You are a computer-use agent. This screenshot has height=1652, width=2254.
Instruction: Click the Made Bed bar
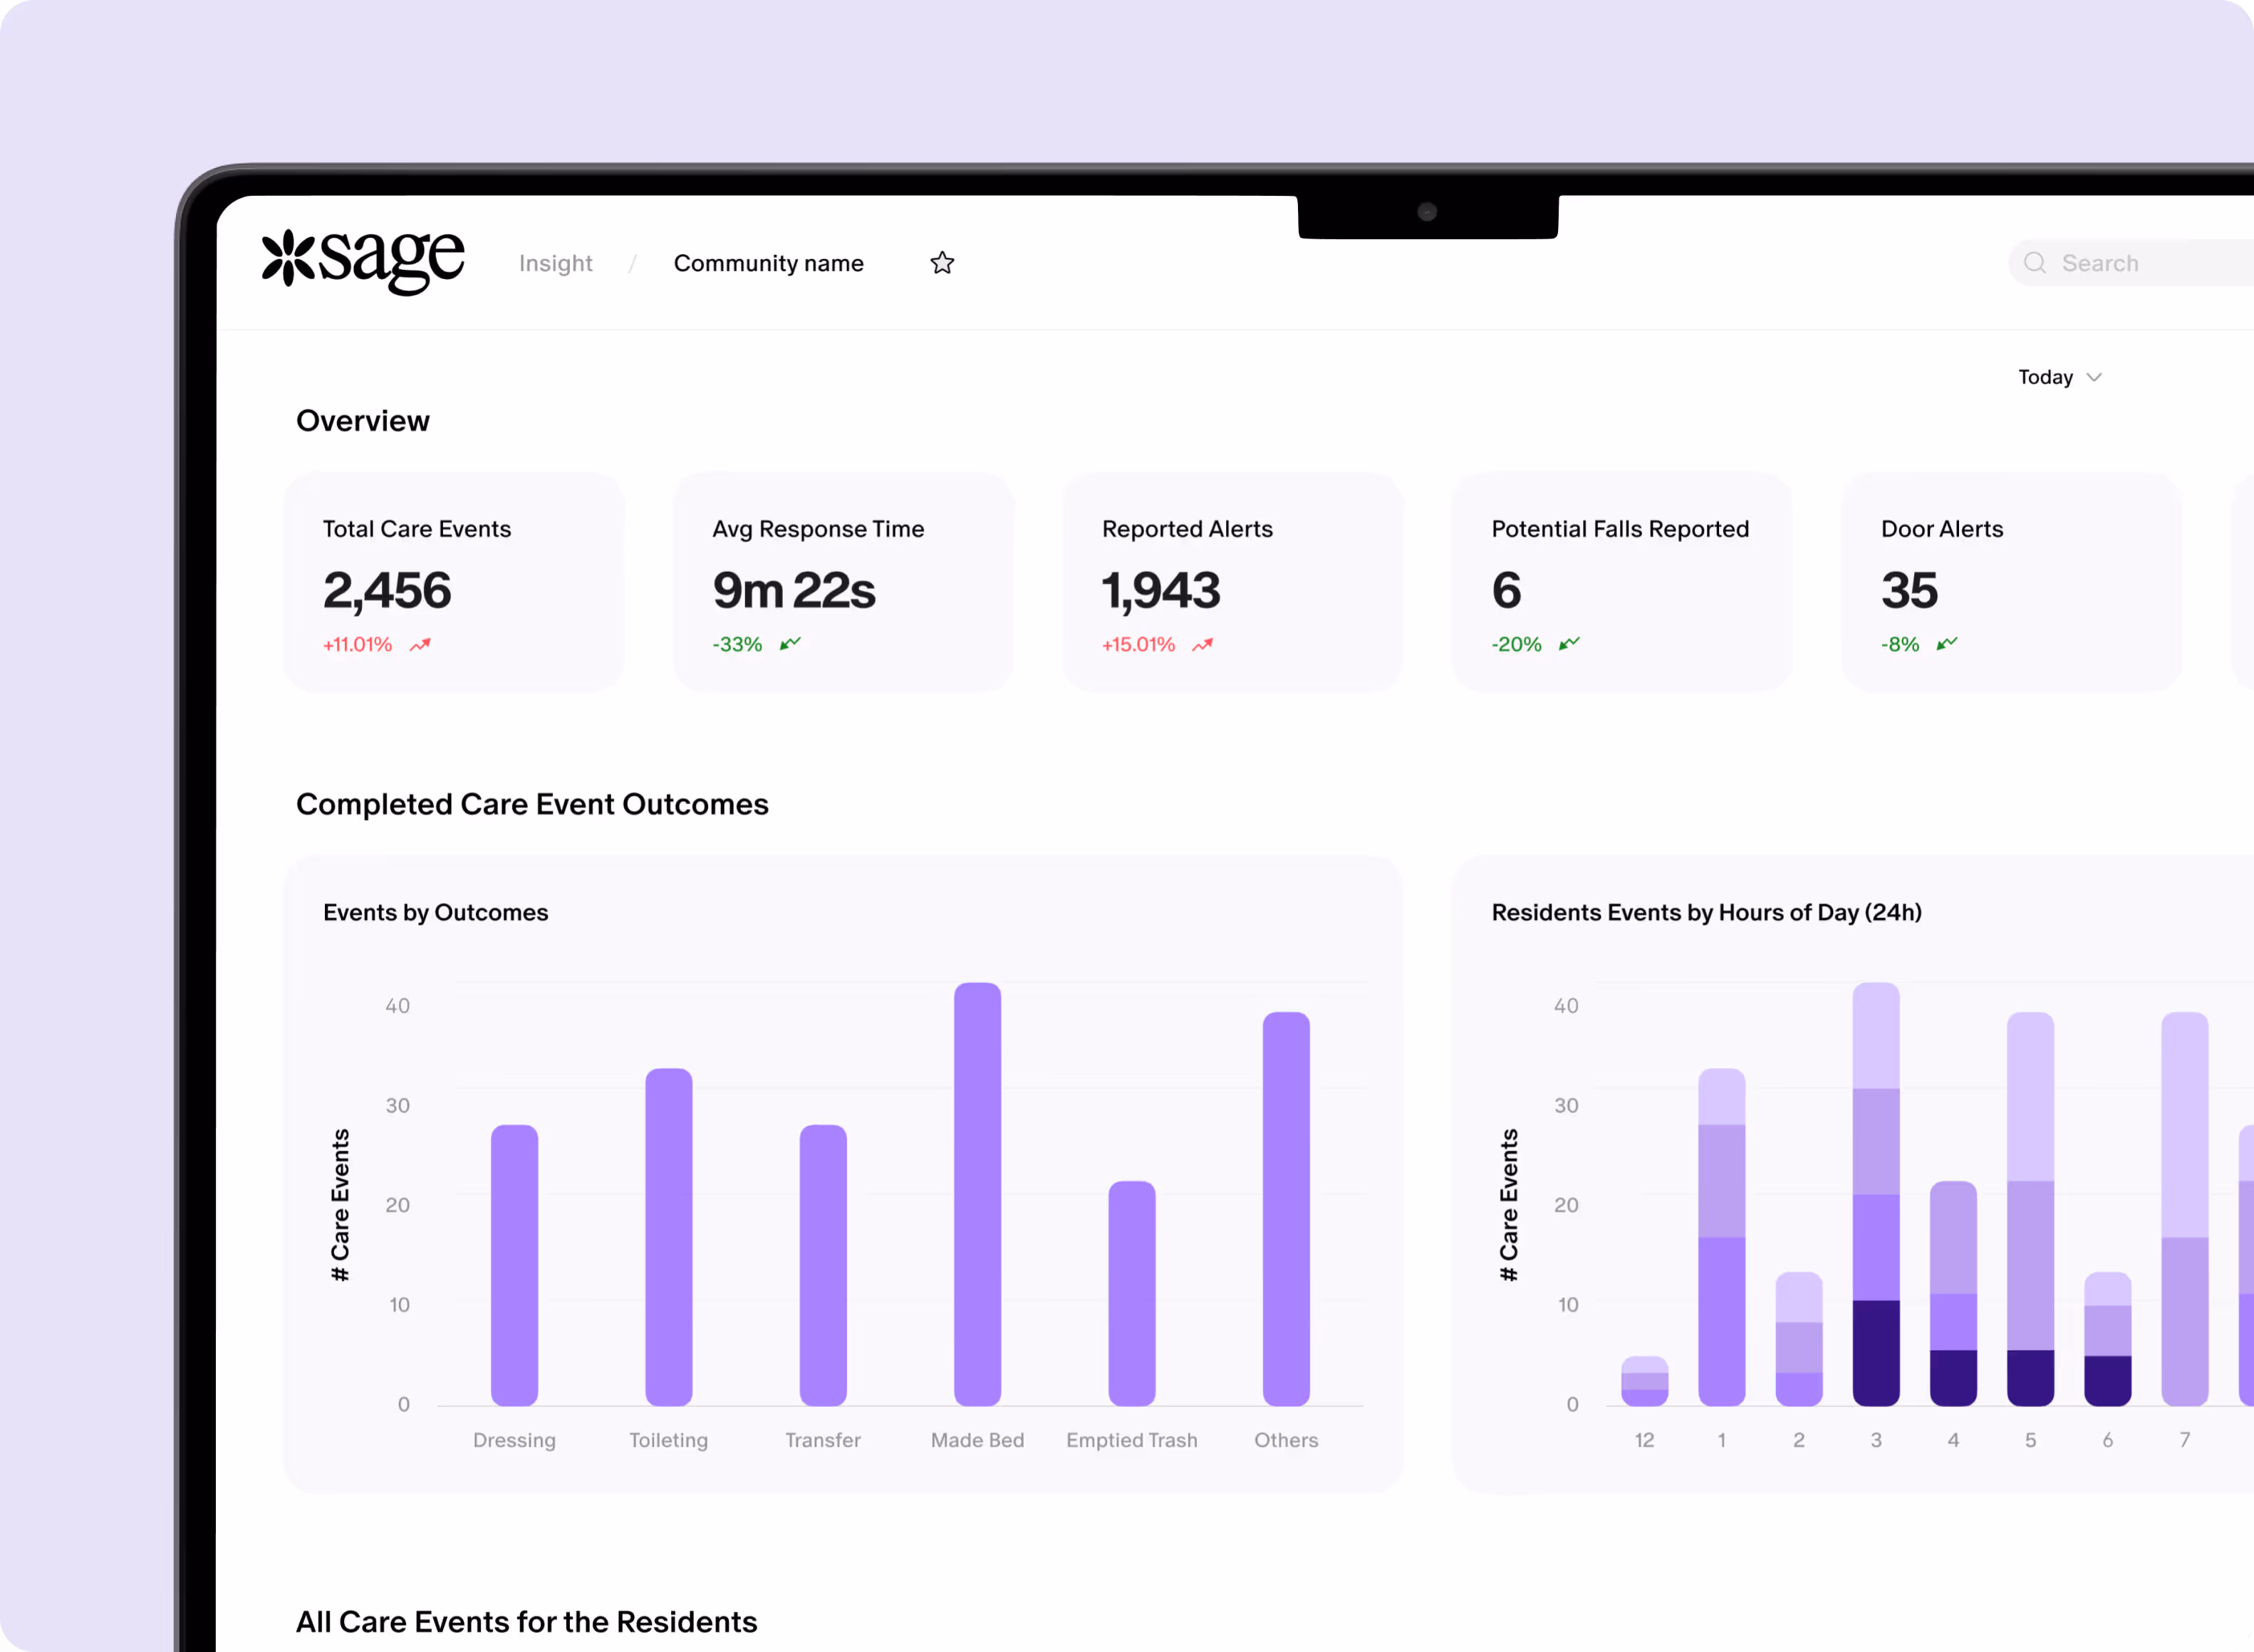(977, 1194)
